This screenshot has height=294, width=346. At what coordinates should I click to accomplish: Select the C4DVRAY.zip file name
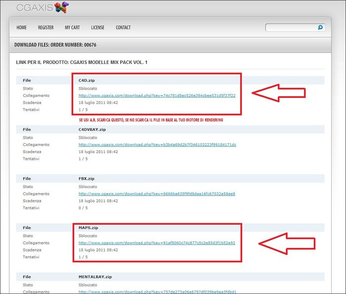(92, 130)
